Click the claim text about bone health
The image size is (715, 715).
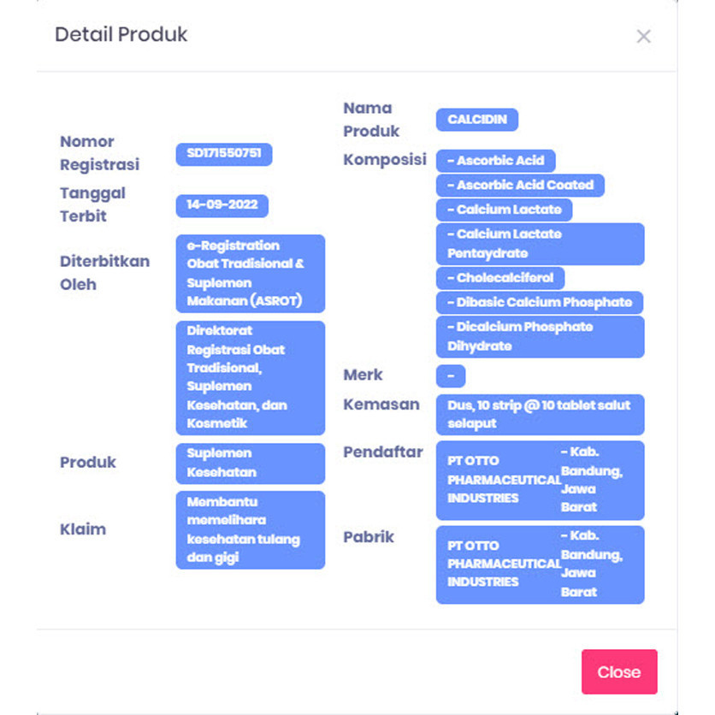pyautogui.click(x=251, y=529)
